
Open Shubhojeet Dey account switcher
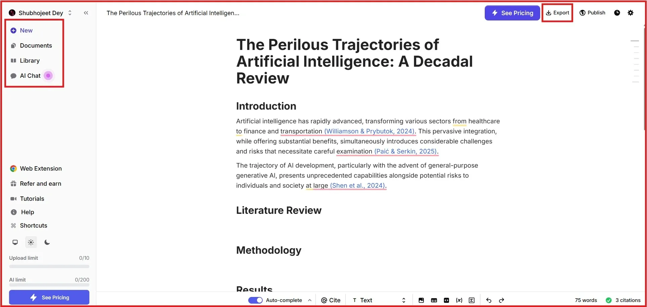40,13
